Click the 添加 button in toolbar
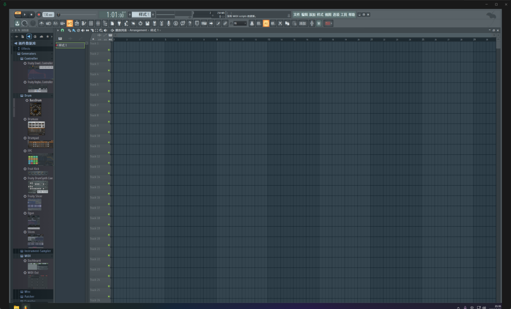Image resolution: width=511 pixels, height=309 pixels. (x=302, y=23)
